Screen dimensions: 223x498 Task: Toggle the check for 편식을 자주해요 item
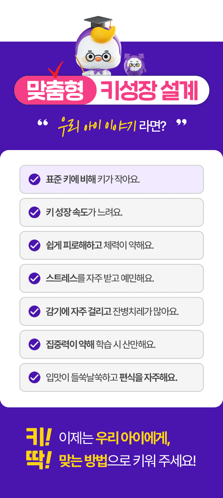click(34, 377)
